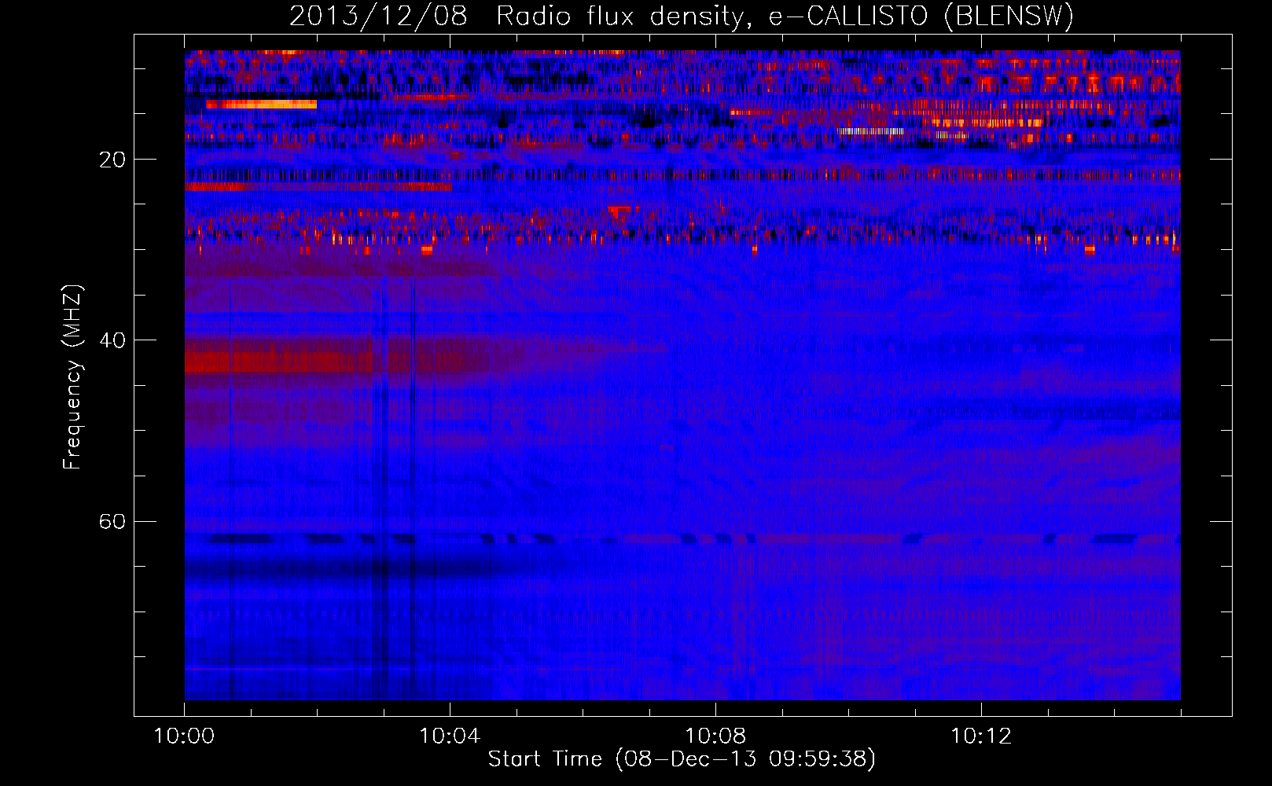Click the bright yellow emission bar near 10:01

tap(261, 104)
